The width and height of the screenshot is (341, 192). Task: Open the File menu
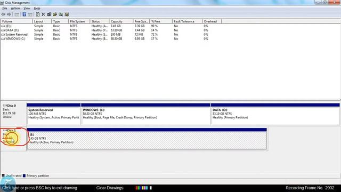click(5, 9)
